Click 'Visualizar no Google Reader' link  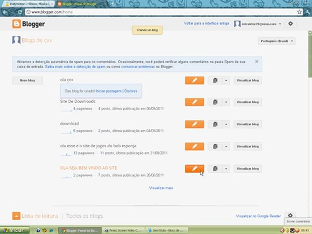pyautogui.click(x=258, y=216)
